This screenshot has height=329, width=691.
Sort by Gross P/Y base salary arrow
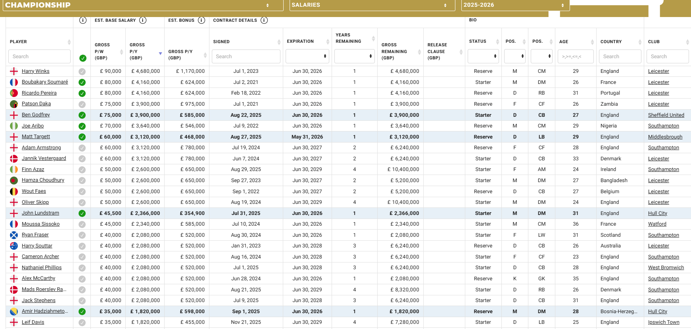[x=160, y=53]
